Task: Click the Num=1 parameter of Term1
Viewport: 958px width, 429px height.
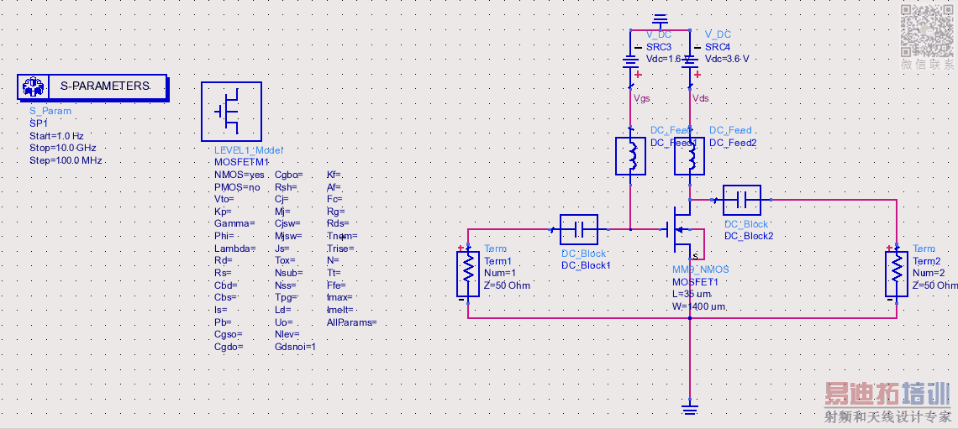Action: click(500, 273)
